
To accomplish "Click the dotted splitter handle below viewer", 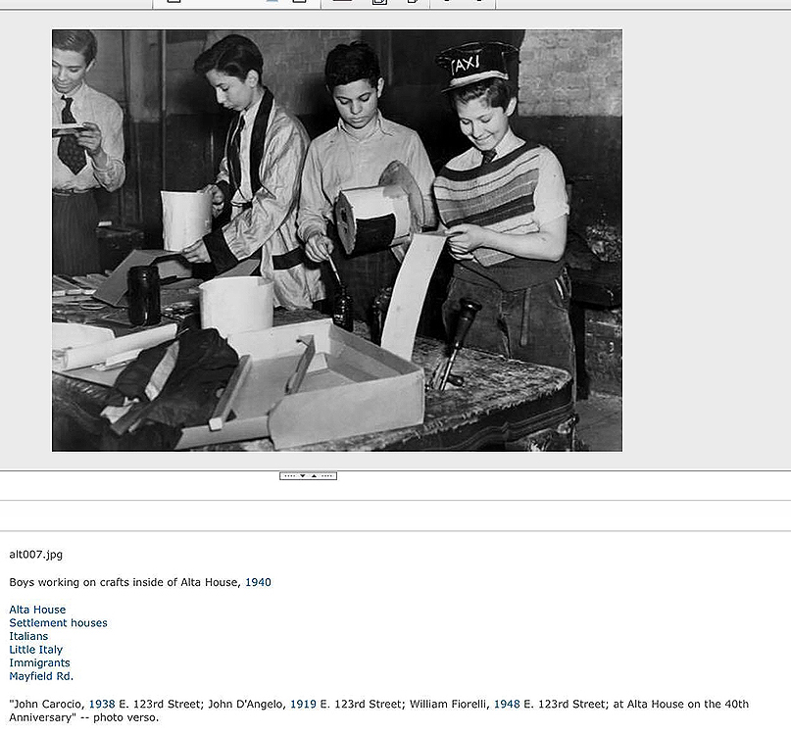I will [x=289, y=476].
